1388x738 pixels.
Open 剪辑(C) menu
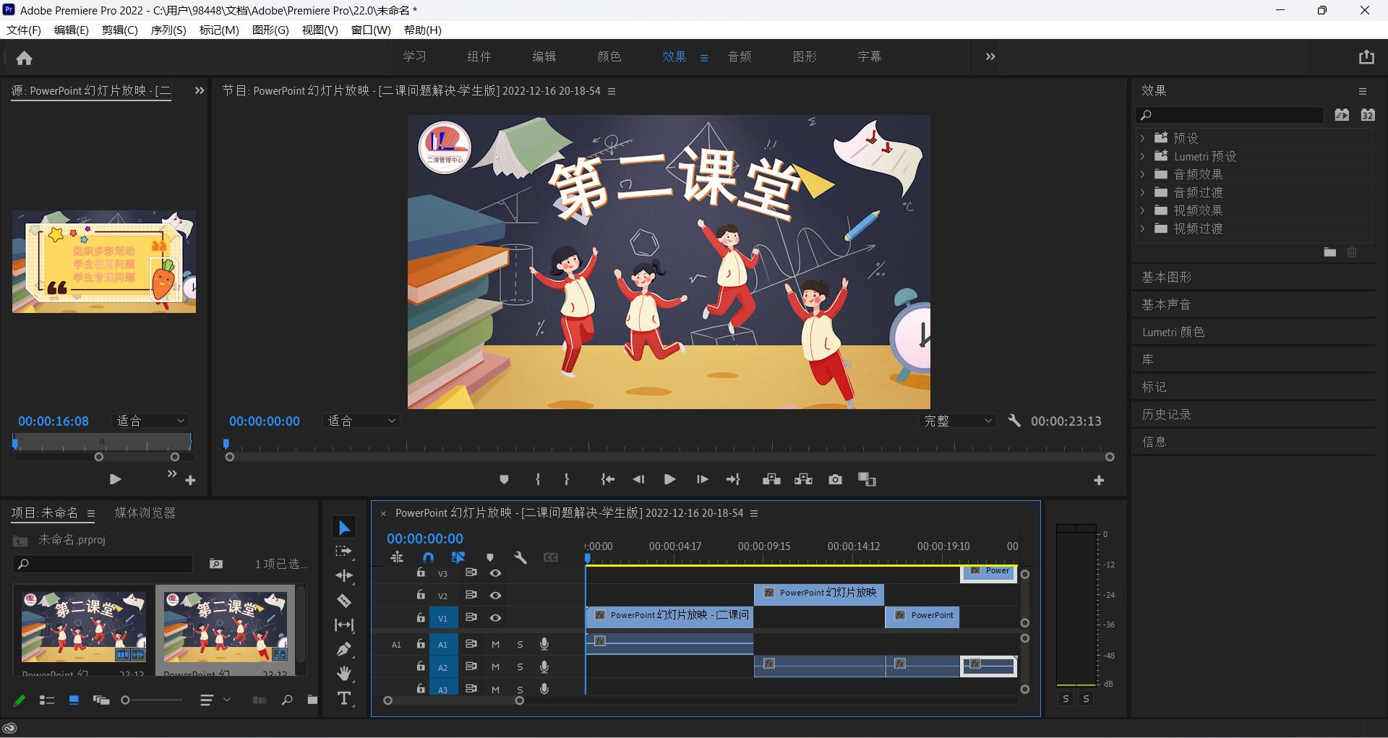pos(119,30)
